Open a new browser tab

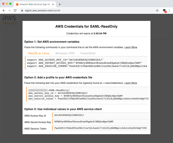pyautogui.click(x=60, y=4)
